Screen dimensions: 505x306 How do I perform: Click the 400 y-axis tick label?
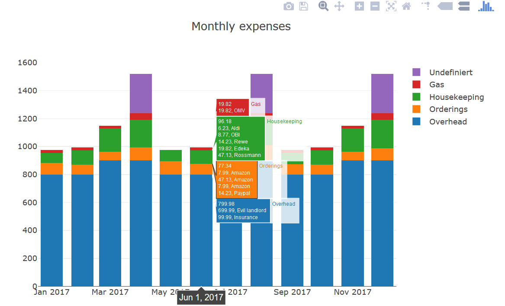point(29,230)
